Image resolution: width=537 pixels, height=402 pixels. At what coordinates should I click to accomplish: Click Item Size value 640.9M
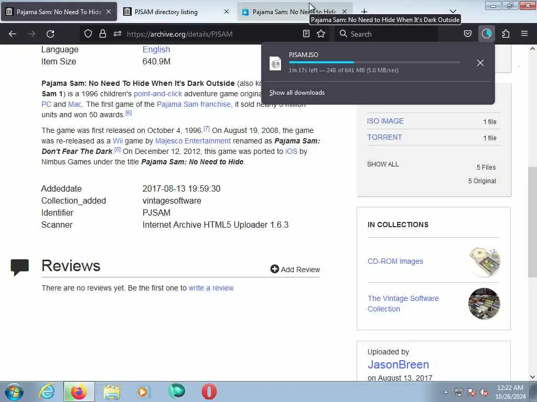[156, 62]
